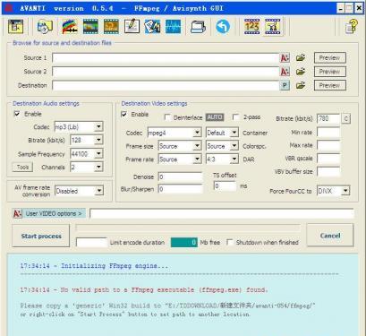Browse folder for Source 2 file

301,72
